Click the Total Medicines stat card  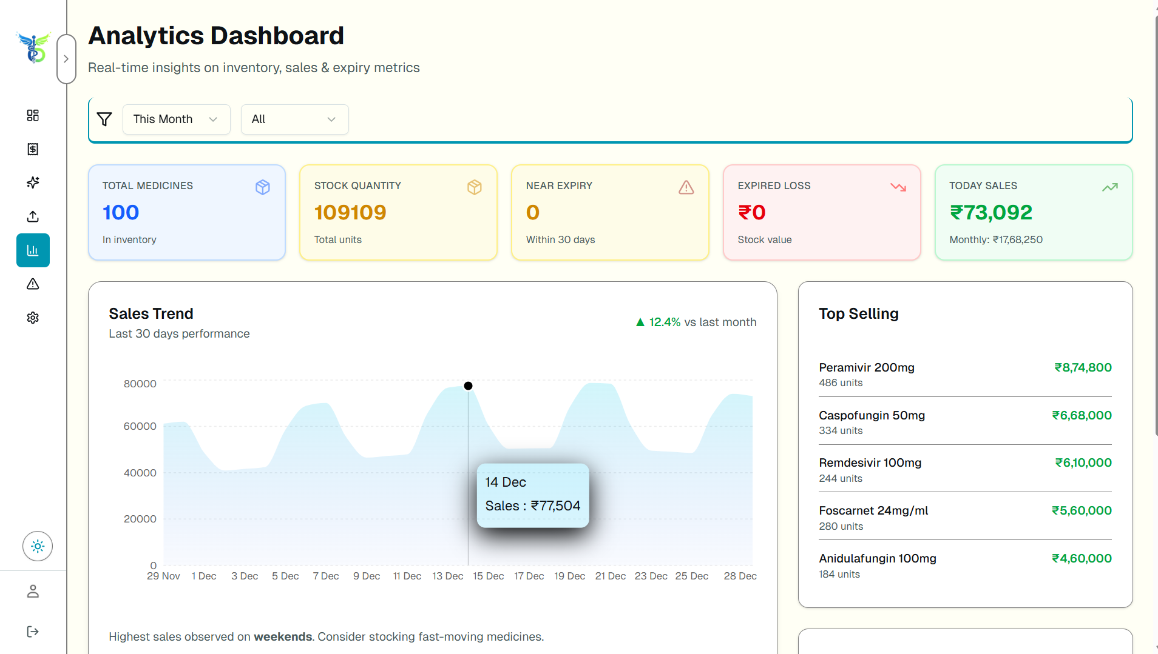click(x=187, y=212)
